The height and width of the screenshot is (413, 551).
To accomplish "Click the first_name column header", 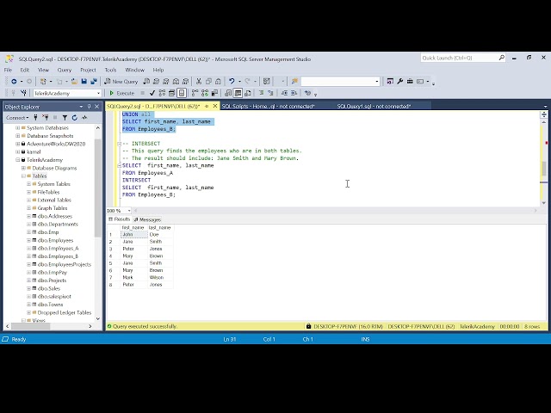I will point(133,227).
